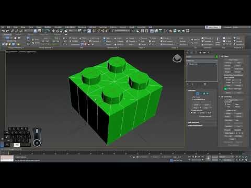Open the Tools menu
The image size is (251, 188).
click(16, 27)
